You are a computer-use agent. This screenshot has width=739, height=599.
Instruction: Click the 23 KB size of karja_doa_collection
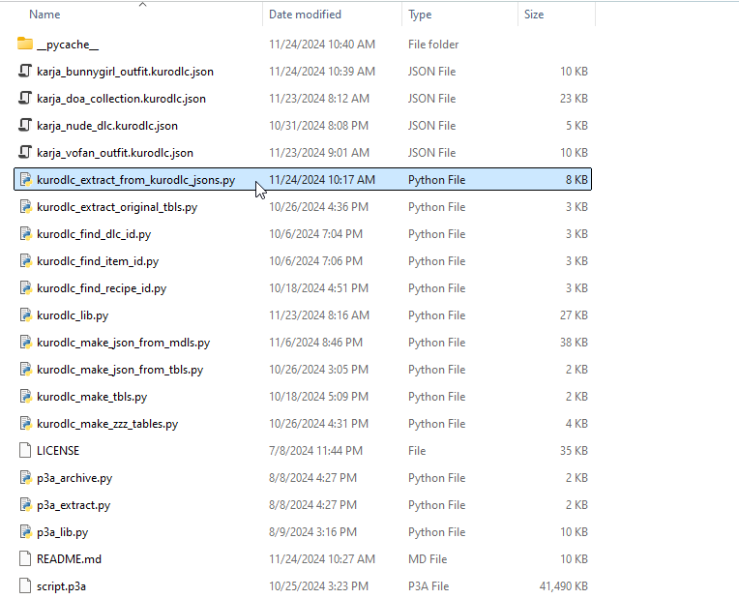(x=574, y=98)
